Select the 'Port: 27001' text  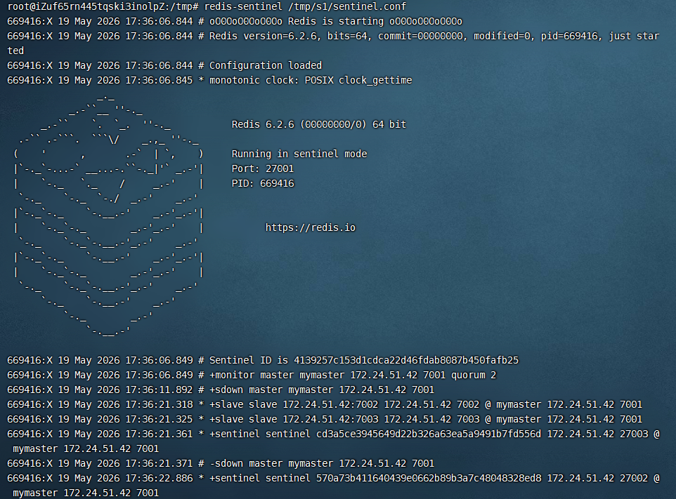click(x=263, y=168)
